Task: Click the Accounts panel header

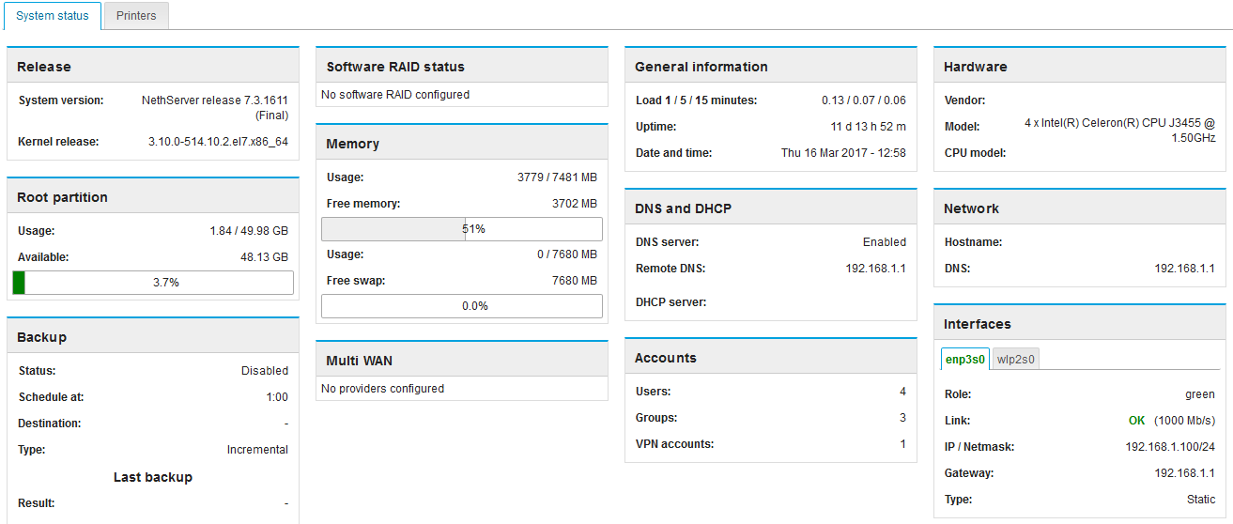Action: (771, 358)
